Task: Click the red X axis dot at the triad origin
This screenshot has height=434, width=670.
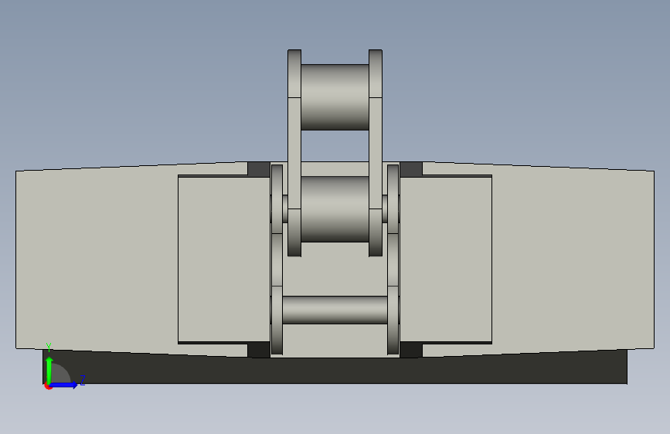Action: click(x=48, y=387)
